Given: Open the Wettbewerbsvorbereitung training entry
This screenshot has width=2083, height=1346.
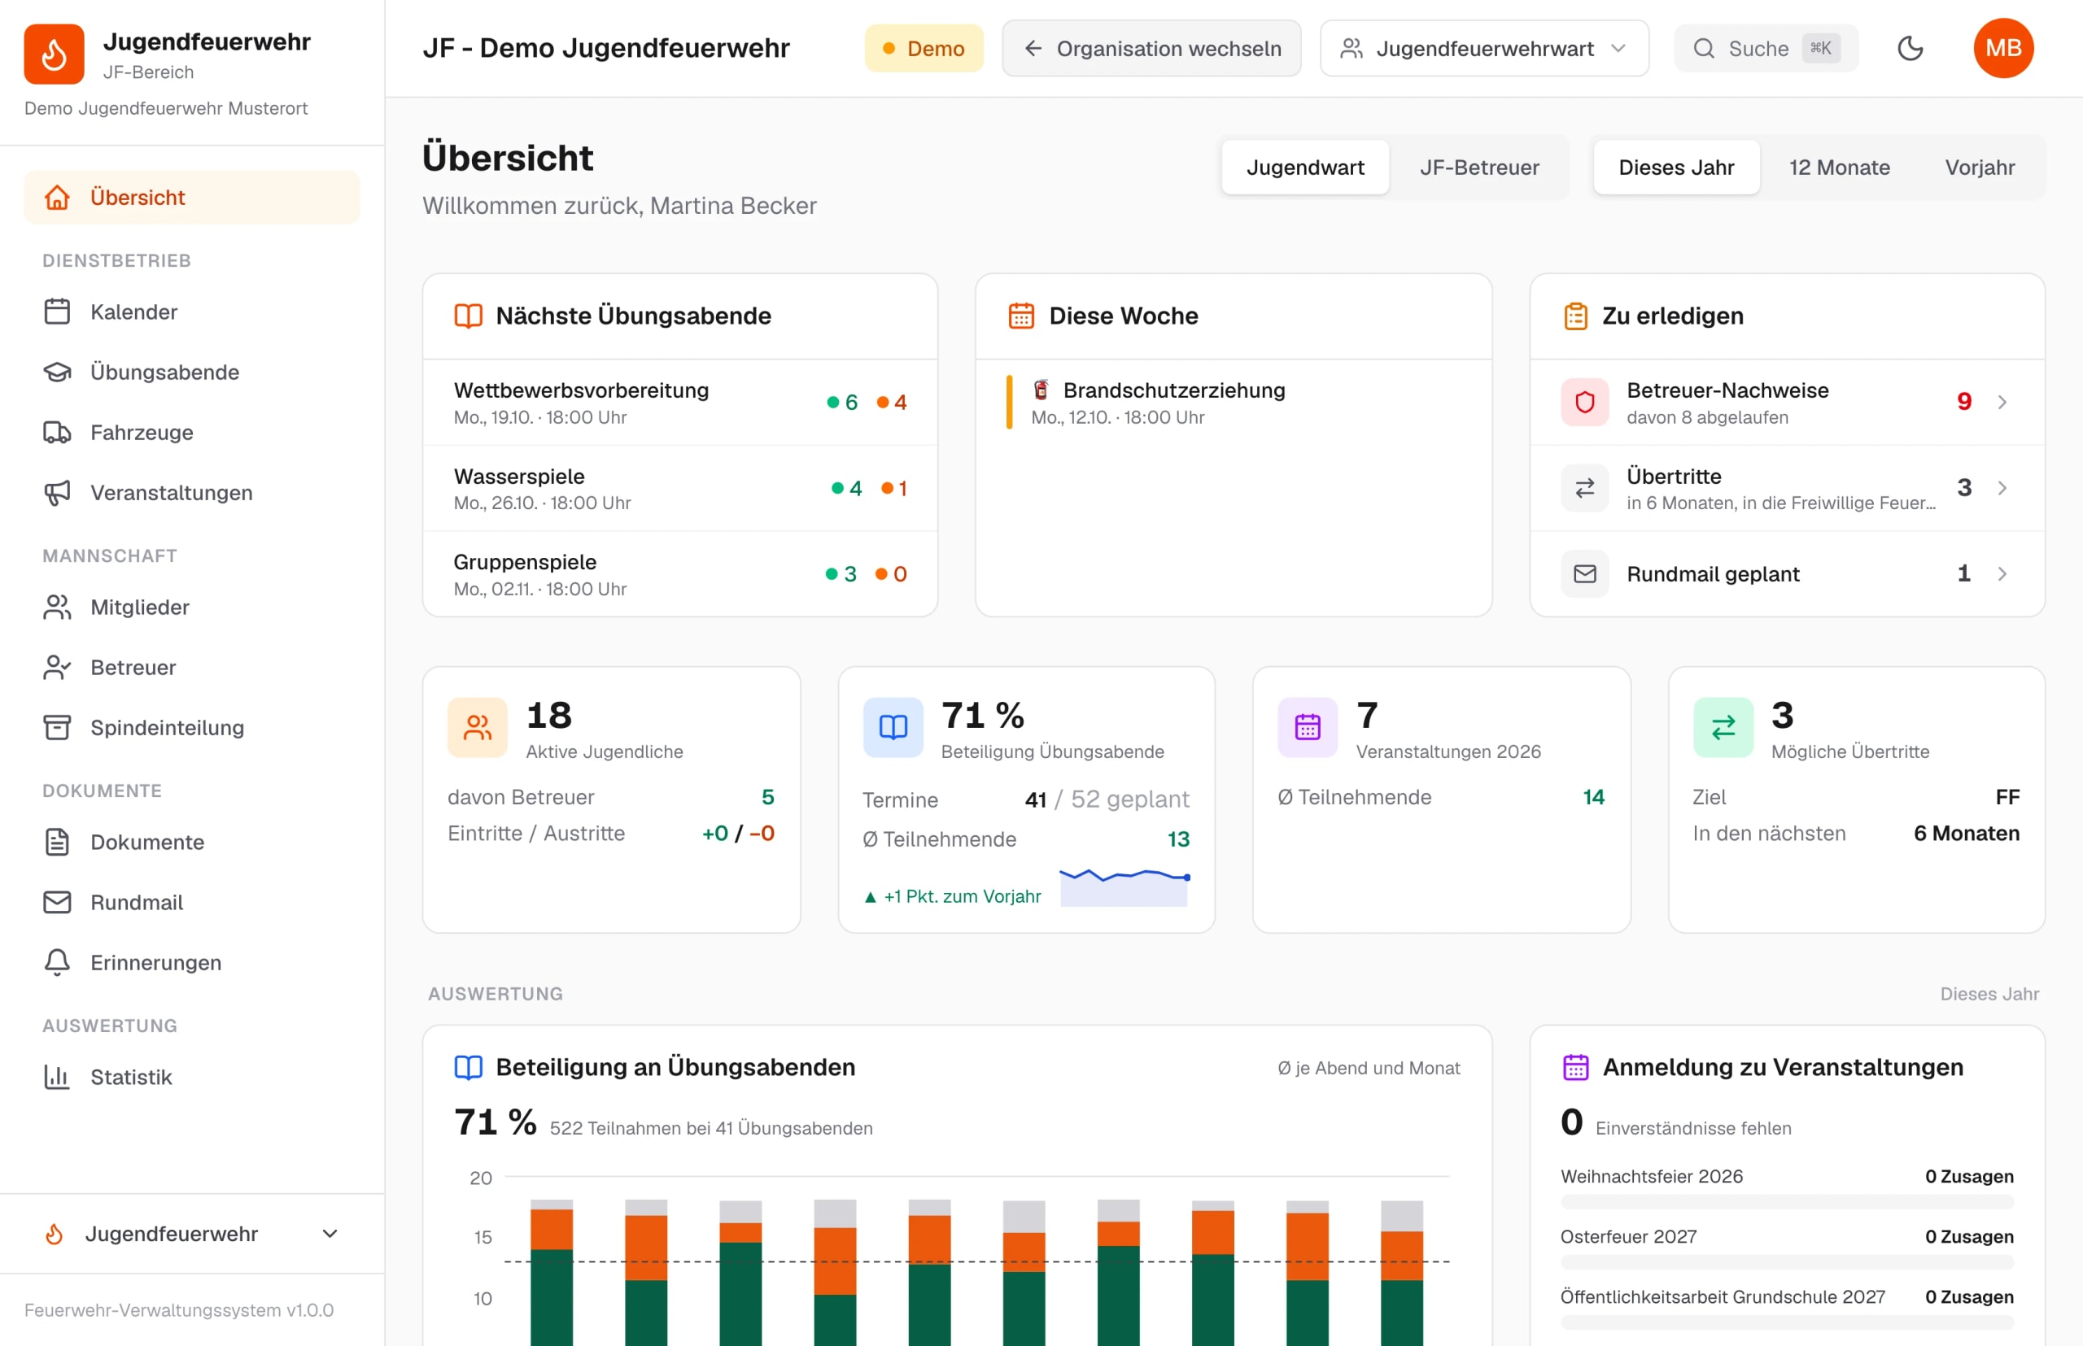Looking at the screenshot, I should point(680,403).
